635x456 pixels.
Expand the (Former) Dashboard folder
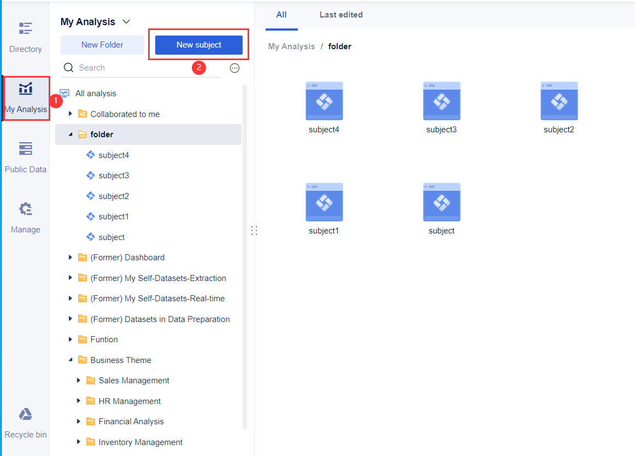(70, 257)
